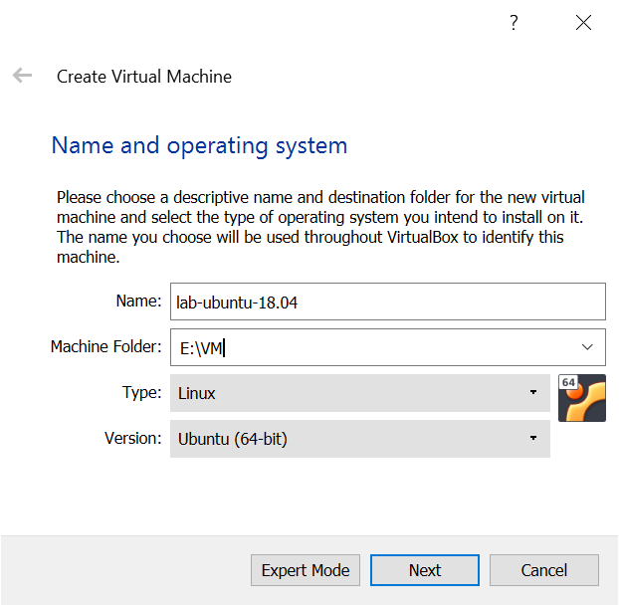This screenshot has height=606, width=619.
Task: Open the Version dropdown showing Ubuntu (64-bit)
Action: [x=360, y=439]
